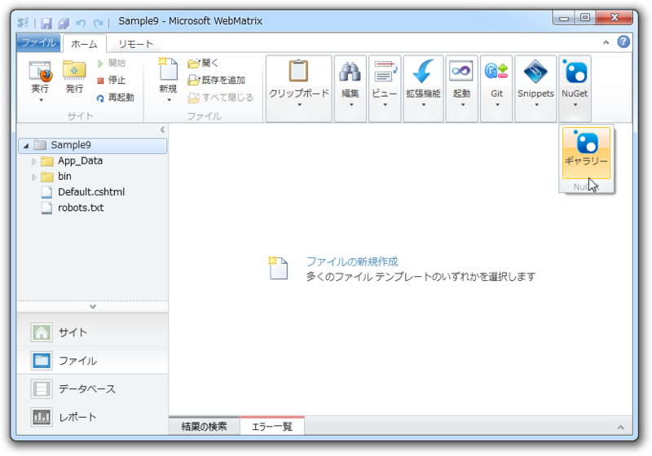Open the Extensions (拡張機能) group
Image resolution: width=652 pixels, height=456 pixels.
coord(423,89)
